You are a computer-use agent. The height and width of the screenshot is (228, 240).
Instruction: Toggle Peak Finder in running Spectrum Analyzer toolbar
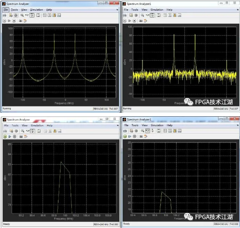[54, 15]
